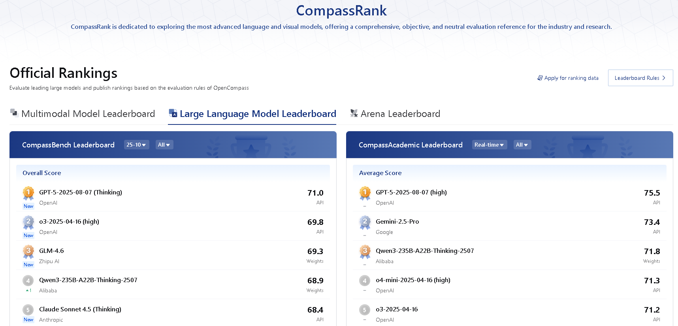
Task: Click the Arena Leaderboard crossed-swords icon
Action: (354, 113)
